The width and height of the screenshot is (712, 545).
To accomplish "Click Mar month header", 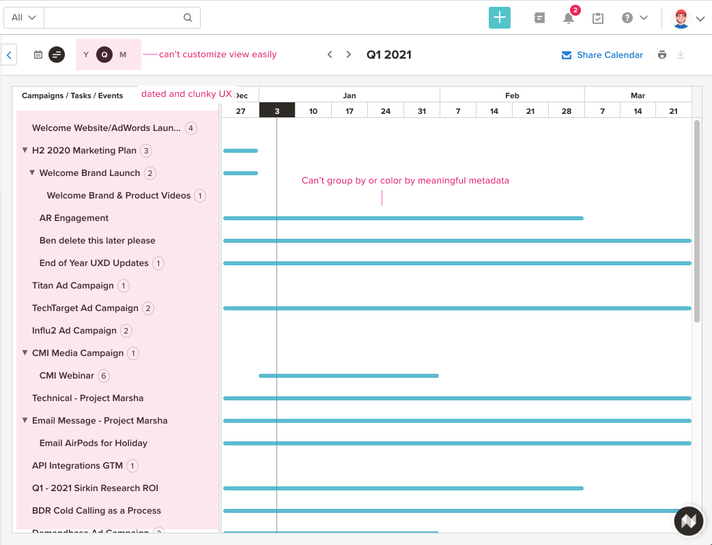I will tap(638, 95).
